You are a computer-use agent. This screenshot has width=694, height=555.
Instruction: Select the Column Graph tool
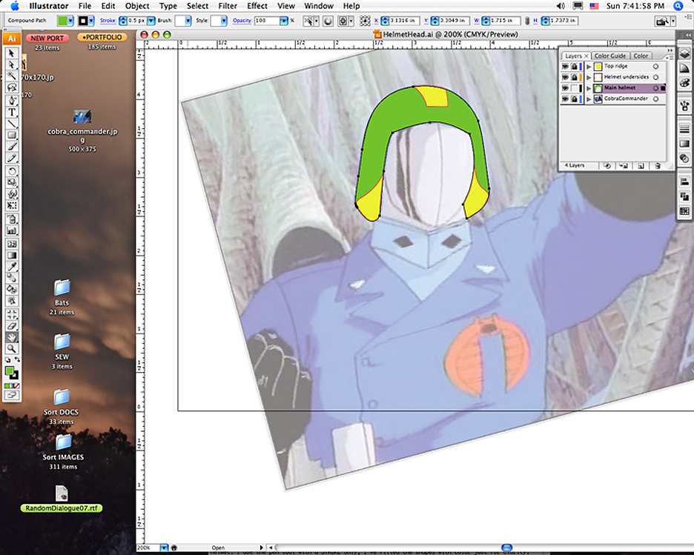point(12,230)
